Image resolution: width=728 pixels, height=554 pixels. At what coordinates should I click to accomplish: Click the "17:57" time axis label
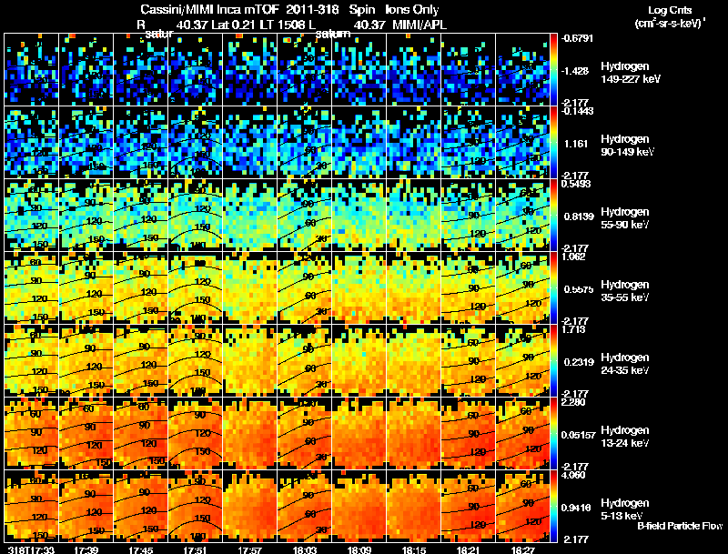[x=249, y=549]
